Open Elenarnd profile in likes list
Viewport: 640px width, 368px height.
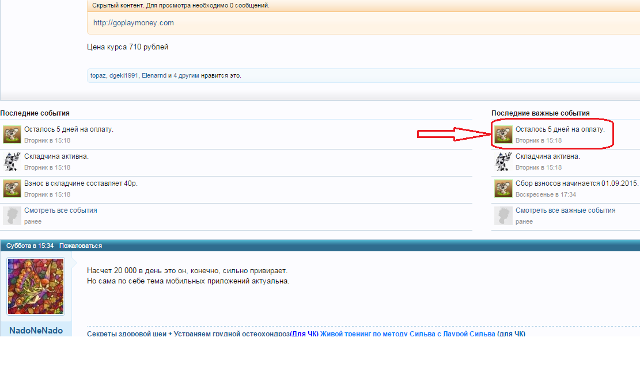(x=154, y=75)
